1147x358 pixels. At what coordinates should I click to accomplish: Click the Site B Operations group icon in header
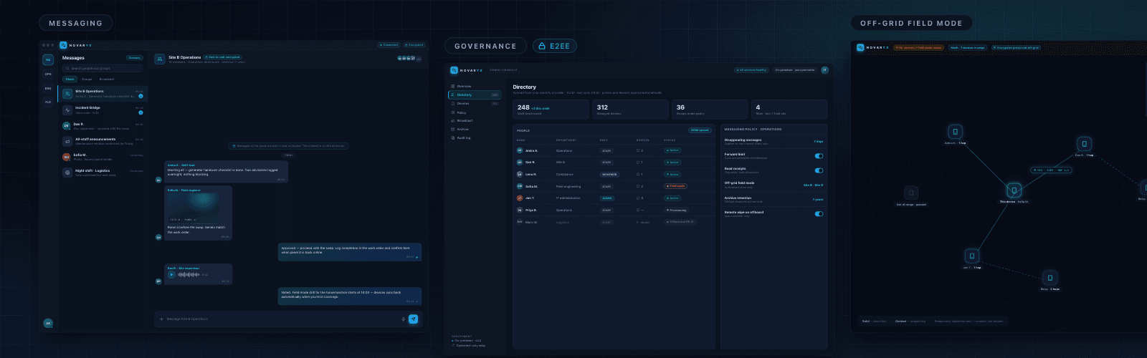coord(161,59)
